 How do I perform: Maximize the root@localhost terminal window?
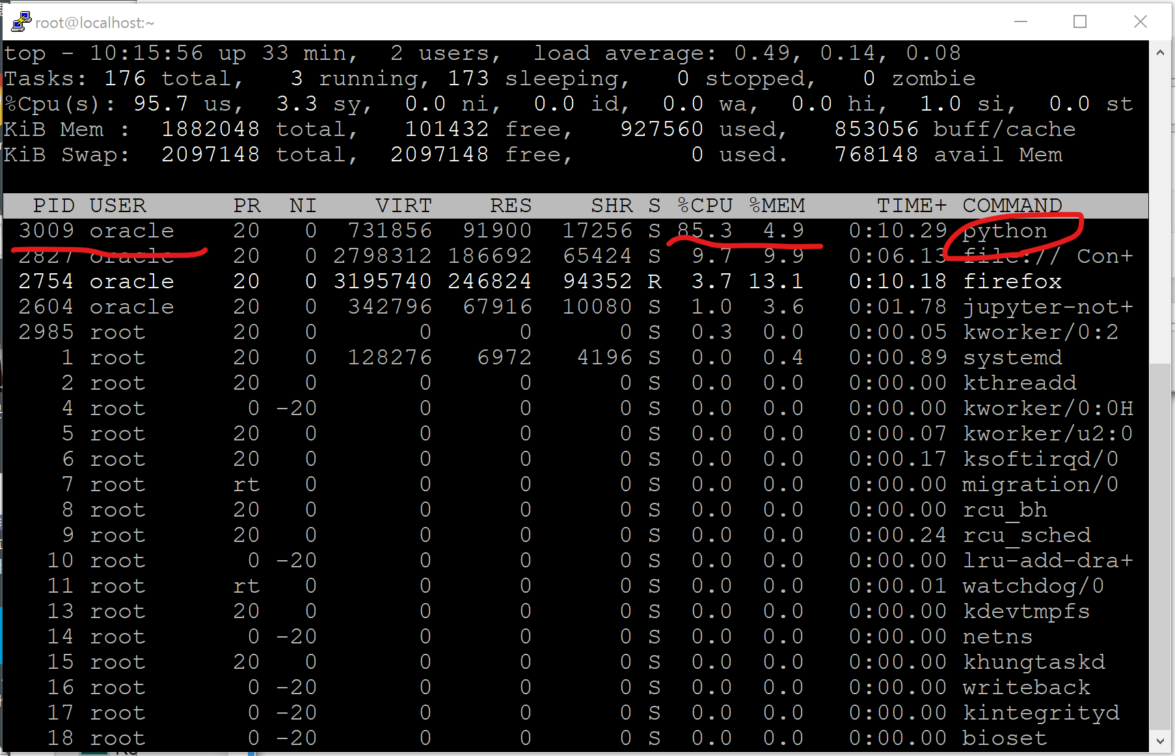point(1080,22)
